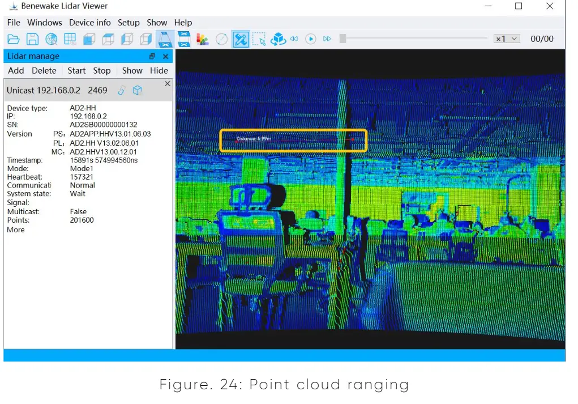Toggle the orthographic projection view icon

coord(184,39)
